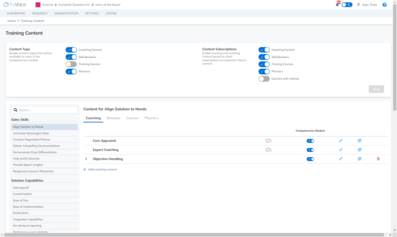
Task: Open the DASHBOARD menu
Action: 16,13
